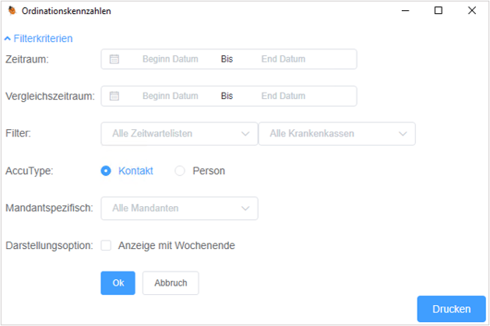This screenshot has height=326, width=490.
Task: Select the Person radio button
Action: [x=180, y=170]
